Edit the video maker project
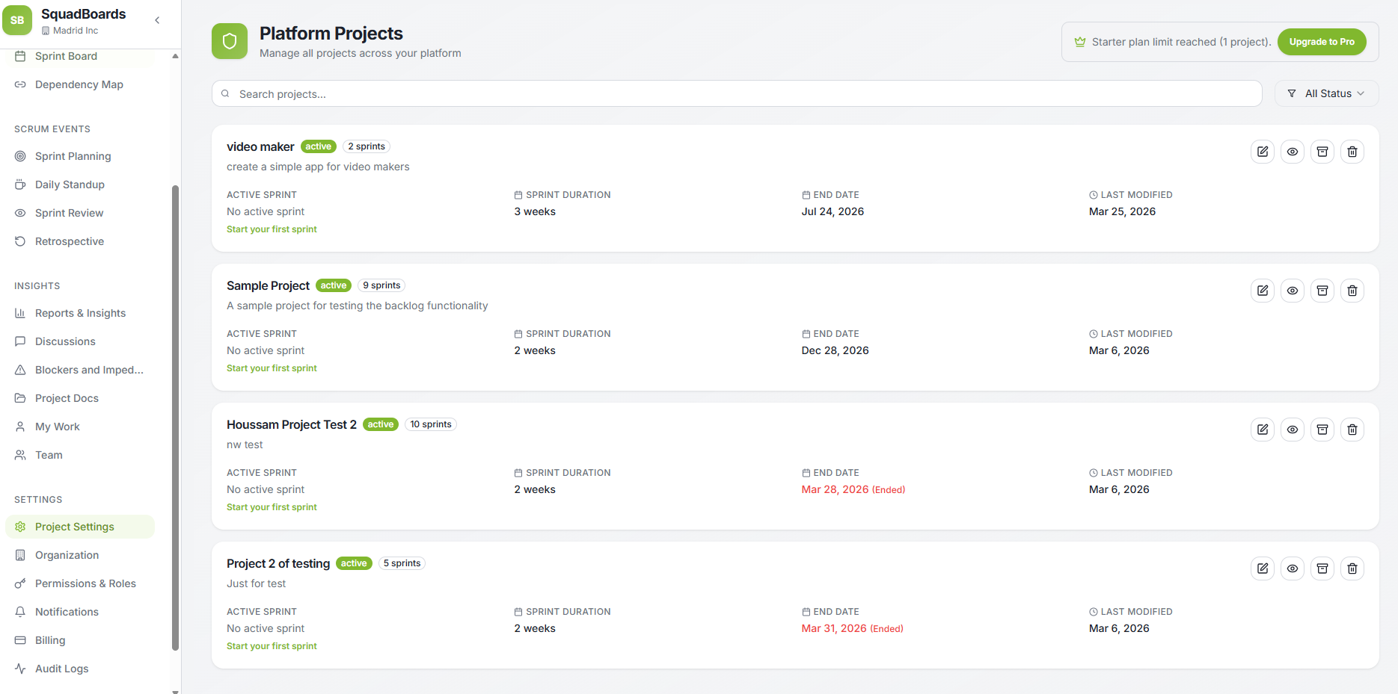The height and width of the screenshot is (694, 1398). point(1263,152)
